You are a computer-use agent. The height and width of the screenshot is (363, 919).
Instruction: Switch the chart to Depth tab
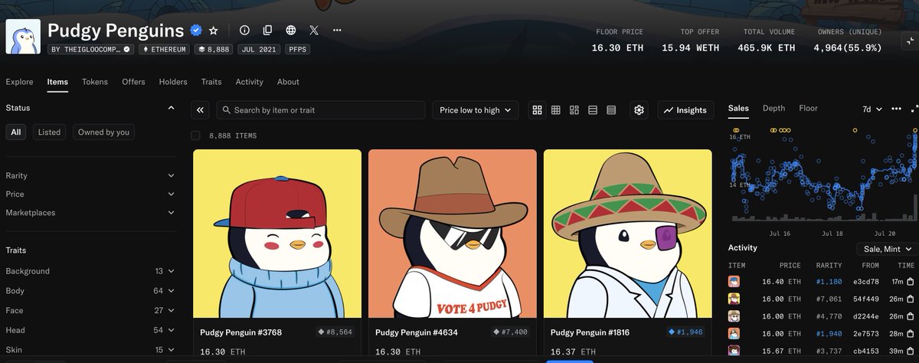tap(773, 109)
